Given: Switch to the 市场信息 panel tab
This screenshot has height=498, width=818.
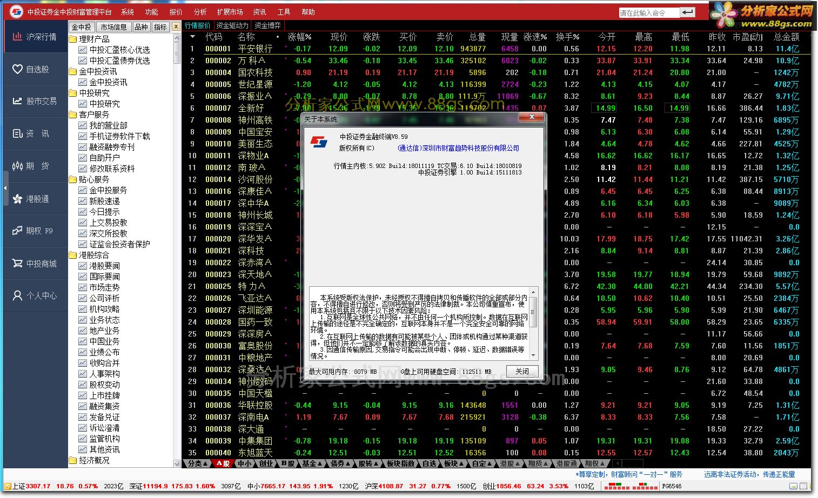Looking at the screenshot, I should [x=113, y=27].
